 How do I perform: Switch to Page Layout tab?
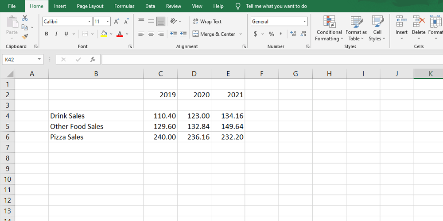[90, 6]
